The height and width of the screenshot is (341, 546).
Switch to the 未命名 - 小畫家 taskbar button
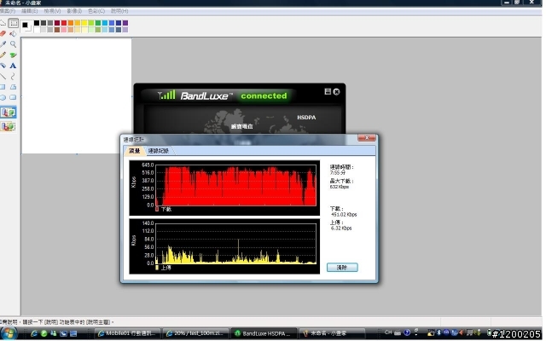pos(333,333)
